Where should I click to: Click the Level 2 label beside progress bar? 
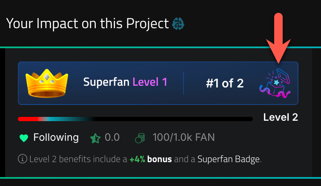point(281,117)
